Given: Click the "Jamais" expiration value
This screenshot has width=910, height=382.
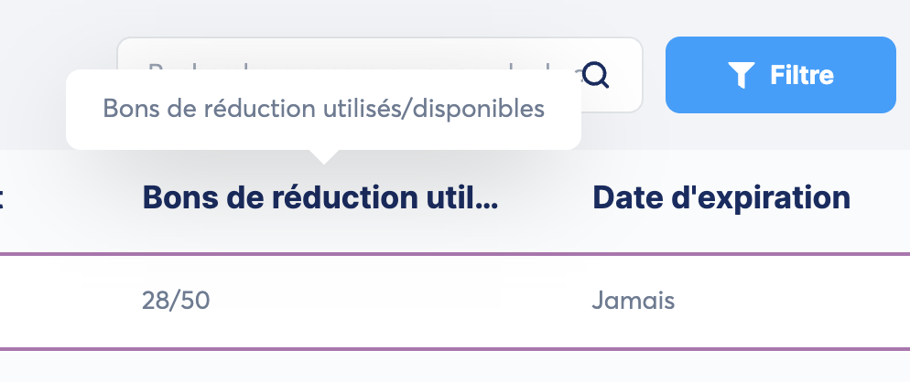Looking at the screenshot, I should 634,301.
